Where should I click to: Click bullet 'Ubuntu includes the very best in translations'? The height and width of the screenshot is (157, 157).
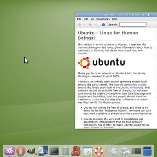pos(116,123)
